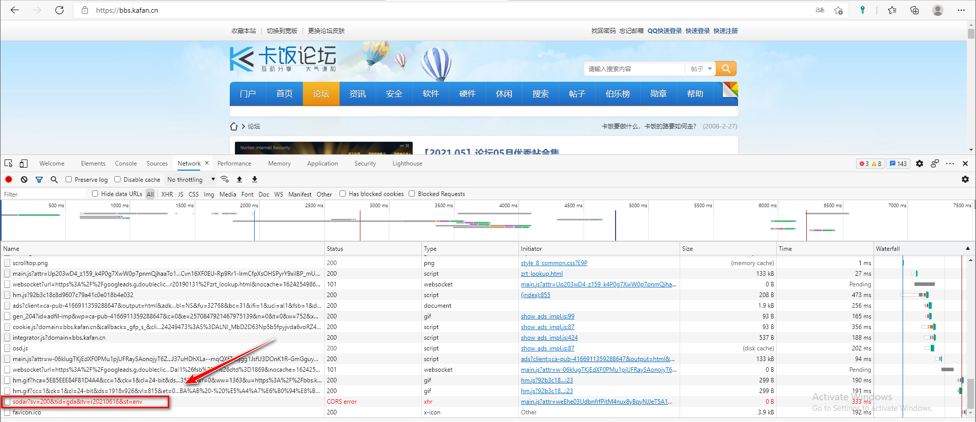Enable Disable cache checkbox
Image resolution: width=976 pixels, height=422 pixels.
pos(117,179)
